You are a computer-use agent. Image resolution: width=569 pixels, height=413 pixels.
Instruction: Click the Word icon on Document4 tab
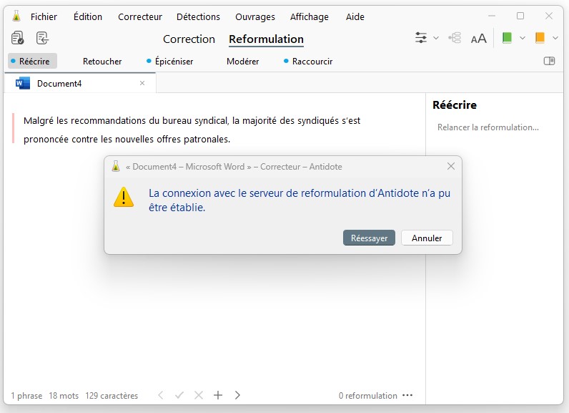[x=22, y=83]
